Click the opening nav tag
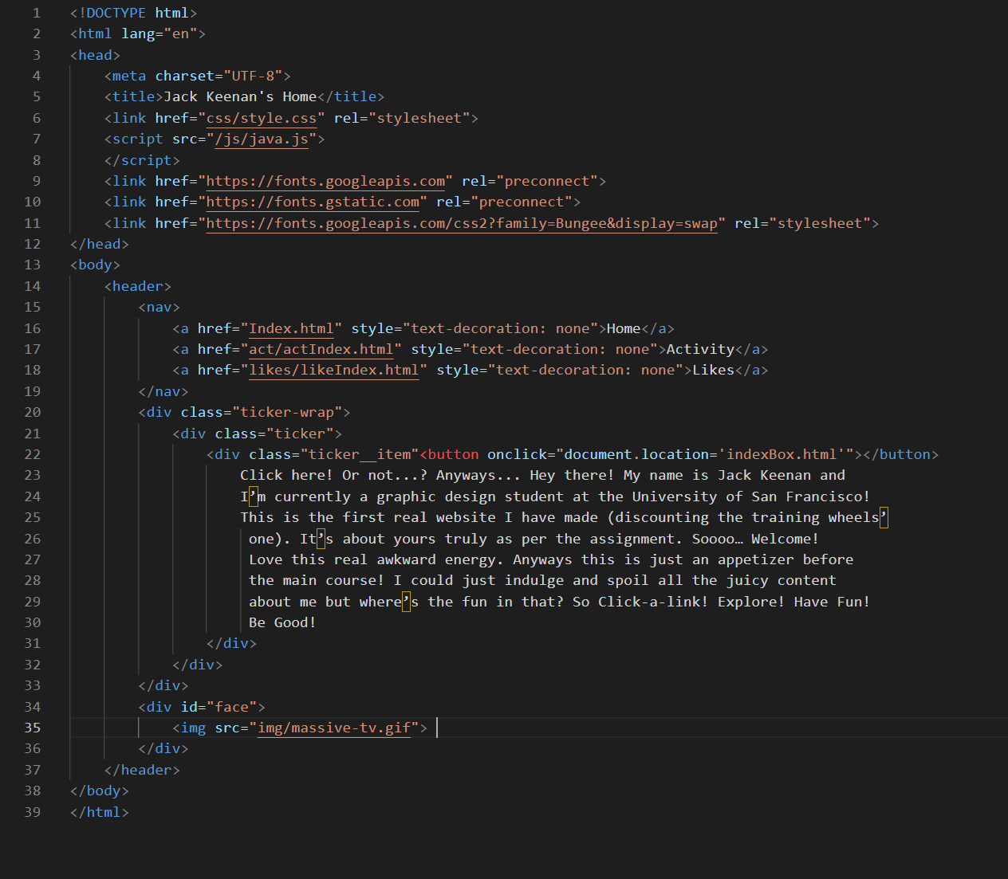 (159, 307)
